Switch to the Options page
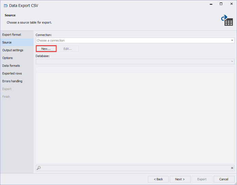The width and height of the screenshot is (237, 185). pos(7,58)
